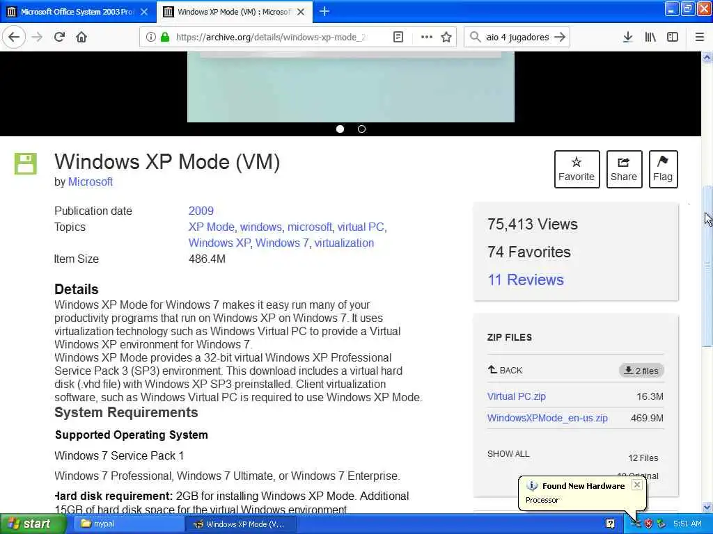This screenshot has height=534, width=713.
Task: Add this item to Favorites
Action: [577, 169]
